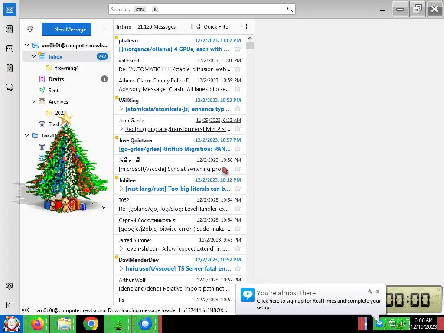Expand the Jubilee rust-lang thread
Image resolution: width=444 pixels, height=333 pixels.
pos(121,189)
